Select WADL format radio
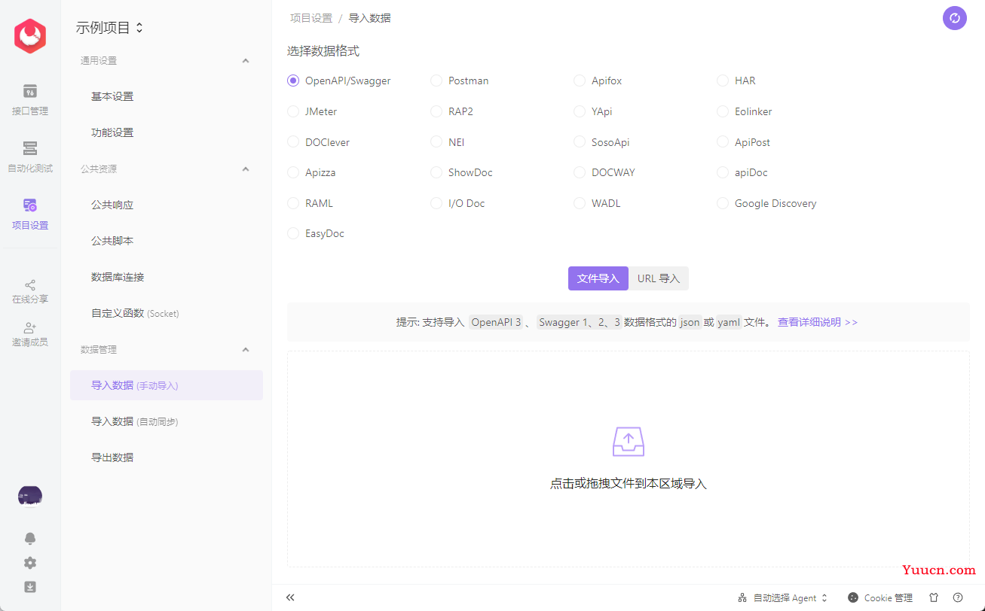Image resolution: width=985 pixels, height=611 pixels. [580, 203]
